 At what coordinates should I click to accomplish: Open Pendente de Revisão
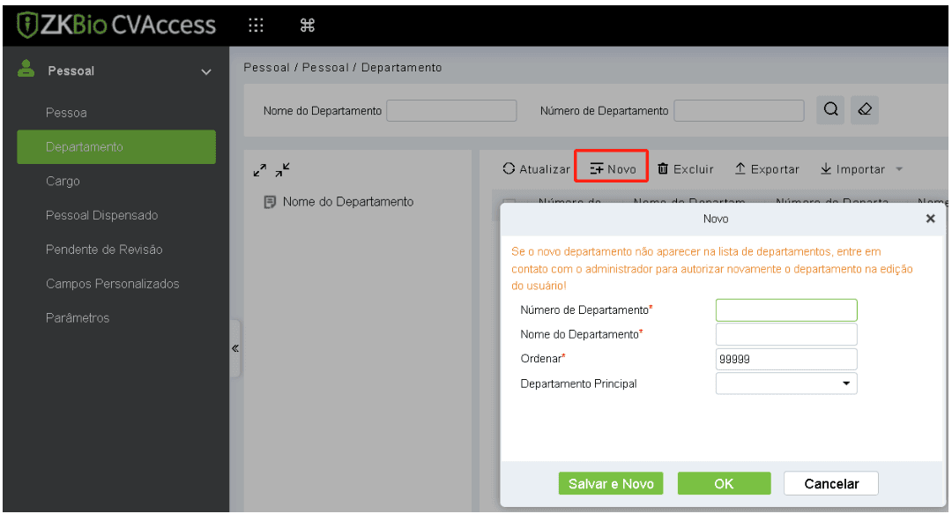104,250
